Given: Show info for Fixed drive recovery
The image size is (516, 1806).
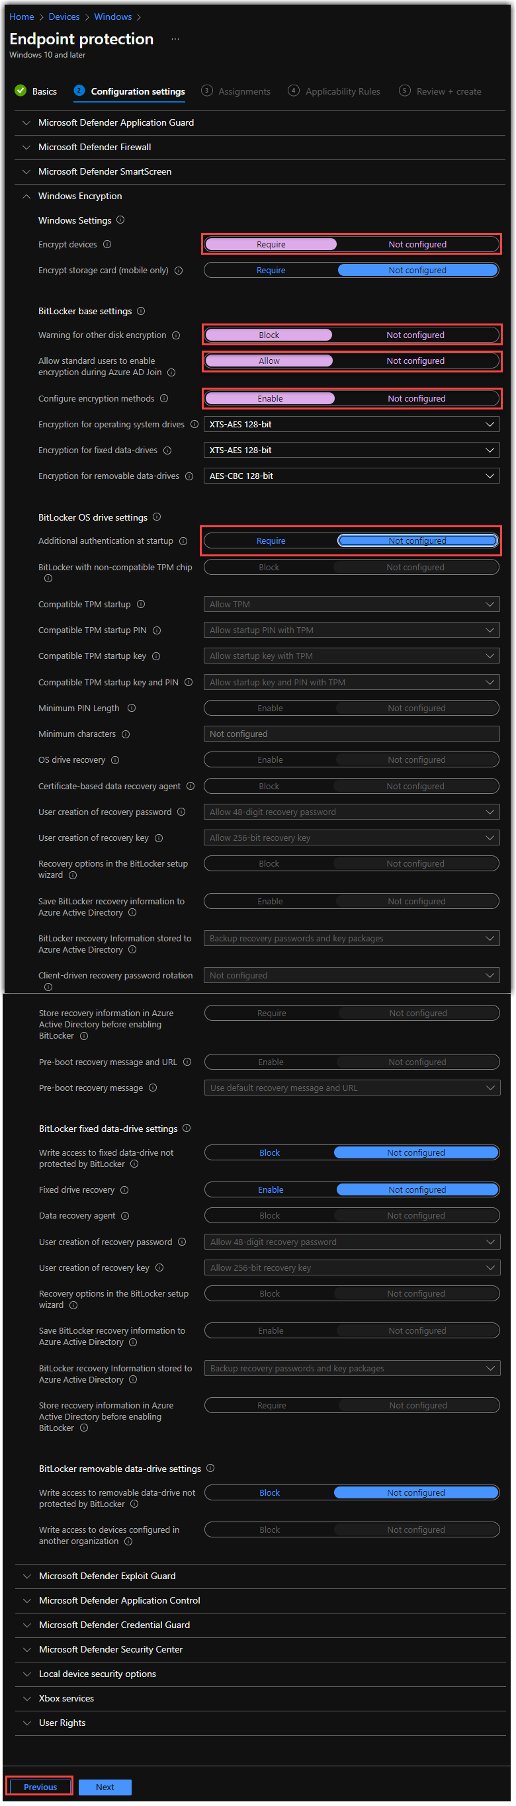Looking at the screenshot, I should point(125,1191).
